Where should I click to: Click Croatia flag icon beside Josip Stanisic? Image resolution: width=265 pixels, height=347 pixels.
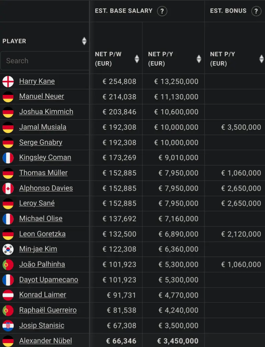(8, 326)
